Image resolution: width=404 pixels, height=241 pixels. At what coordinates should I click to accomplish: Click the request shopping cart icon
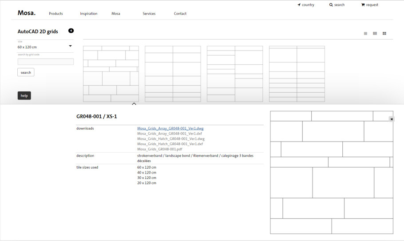[x=363, y=5]
